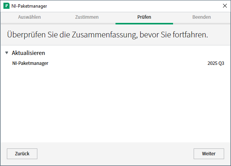The height and width of the screenshot is (166, 231).
Task: Select the NI-Paketmanager package entry
Action: 30,63
